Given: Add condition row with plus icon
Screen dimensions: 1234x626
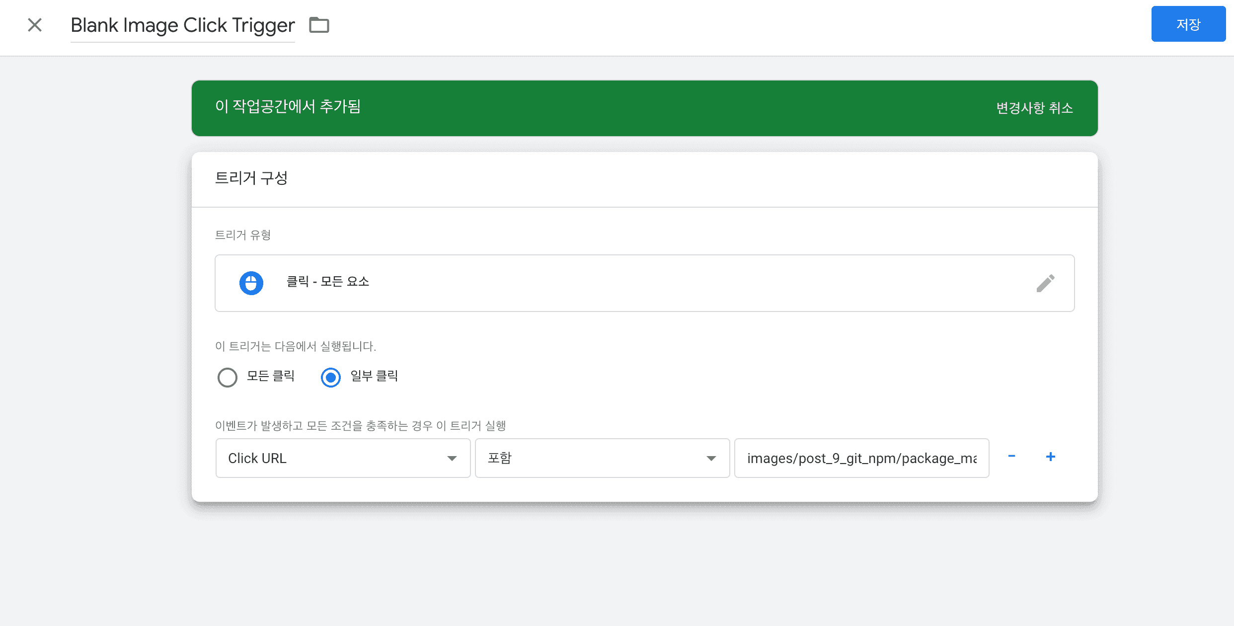Looking at the screenshot, I should click(x=1051, y=457).
